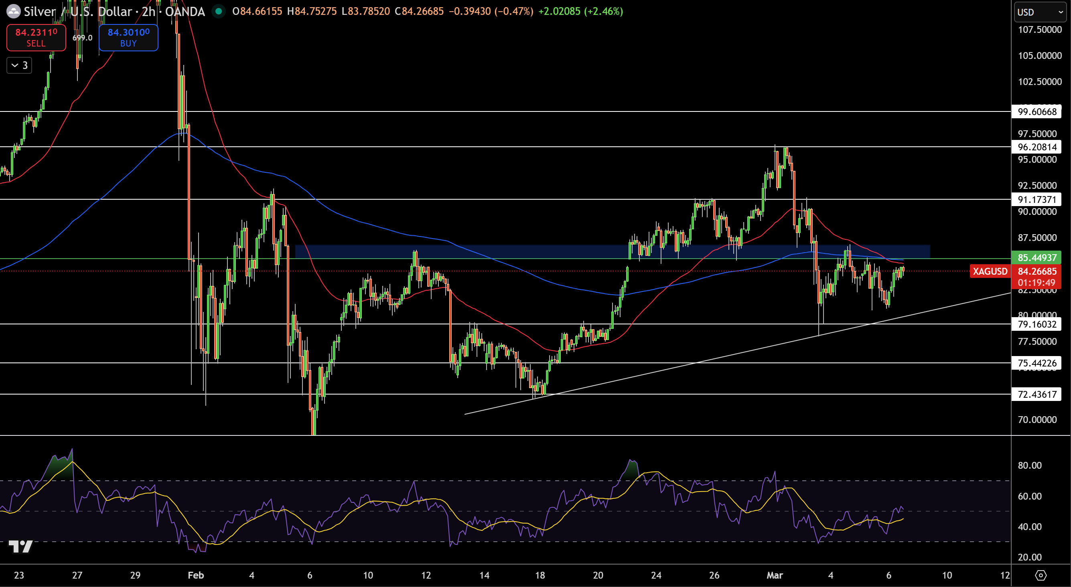The height and width of the screenshot is (587, 1071).
Task: Click the 107.50000 price scale label
Action: 1040,30
